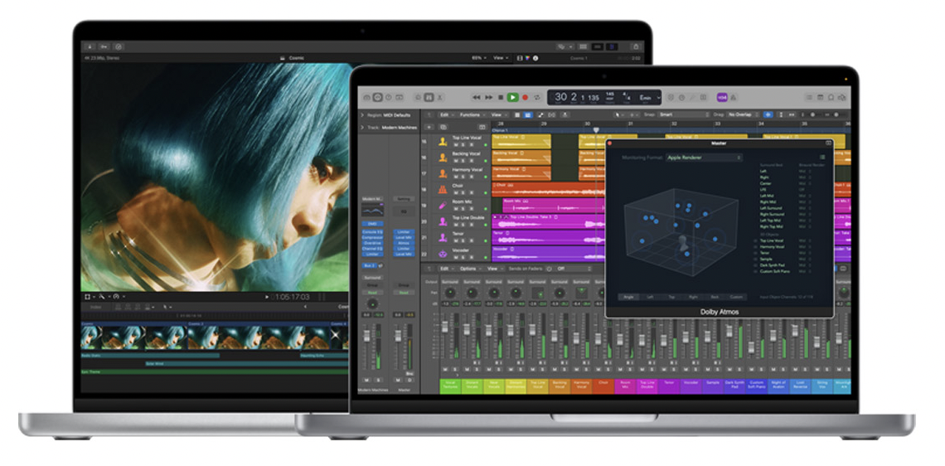This screenshot has width=945, height=466.
Task: Play the Final Cut Pro viewer
Action: (x=267, y=297)
